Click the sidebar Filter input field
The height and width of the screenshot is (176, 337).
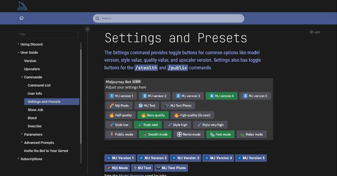pyautogui.click(x=48, y=34)
